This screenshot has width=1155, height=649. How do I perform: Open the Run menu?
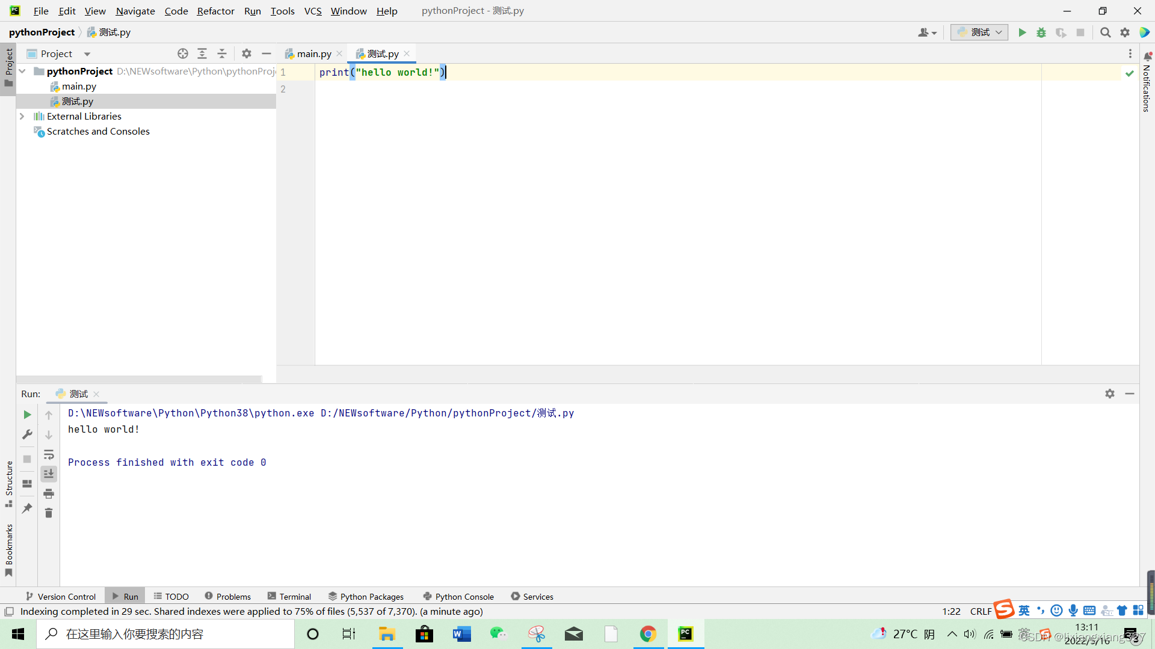pyautogui.click(x=252, y=11)
